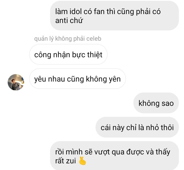This screenshot has height=170, width=184.
Task: Tap the 'không sao' sent message
Action: click(x=156, y=103)
